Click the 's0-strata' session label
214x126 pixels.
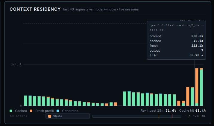click(19, 116)
